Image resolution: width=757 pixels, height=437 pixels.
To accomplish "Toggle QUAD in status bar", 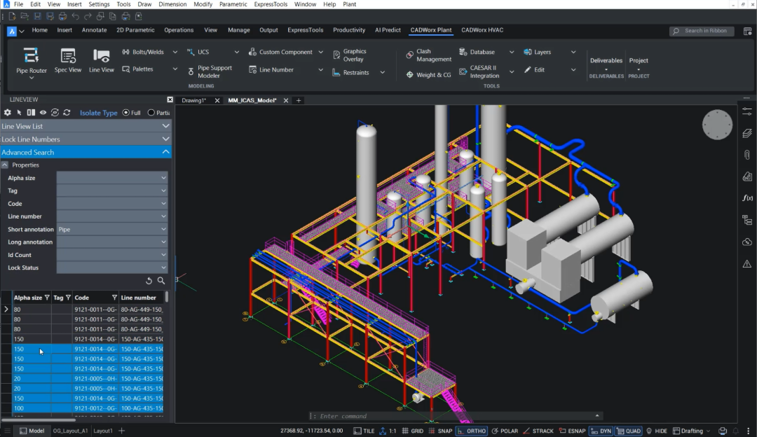I will pyautogui.click(x=629, y=431).
